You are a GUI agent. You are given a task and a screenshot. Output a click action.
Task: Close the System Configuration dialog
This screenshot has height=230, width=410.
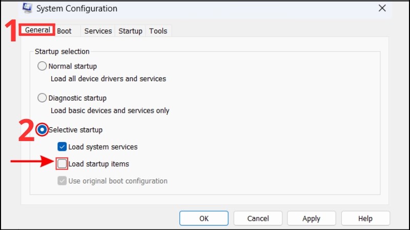382,8
